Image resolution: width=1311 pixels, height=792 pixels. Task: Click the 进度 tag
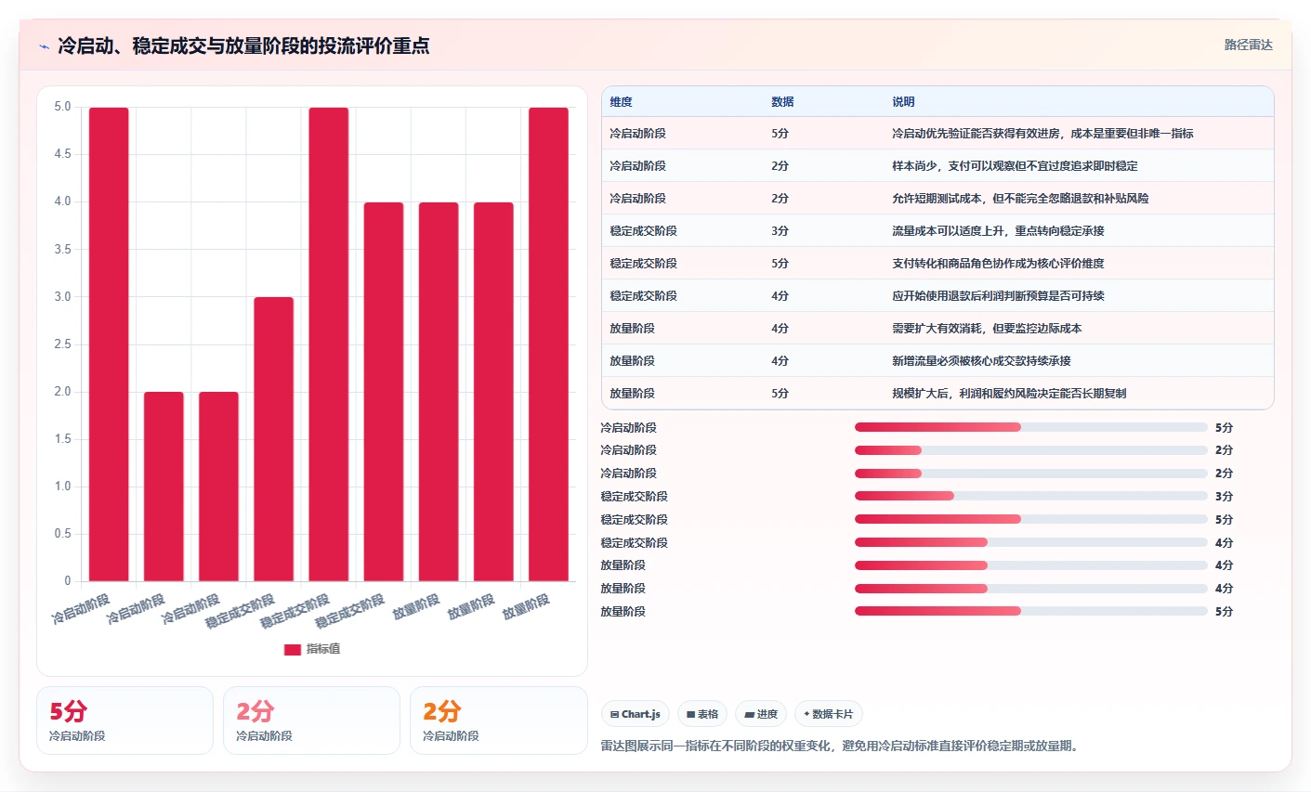click(x=761, y=714)
